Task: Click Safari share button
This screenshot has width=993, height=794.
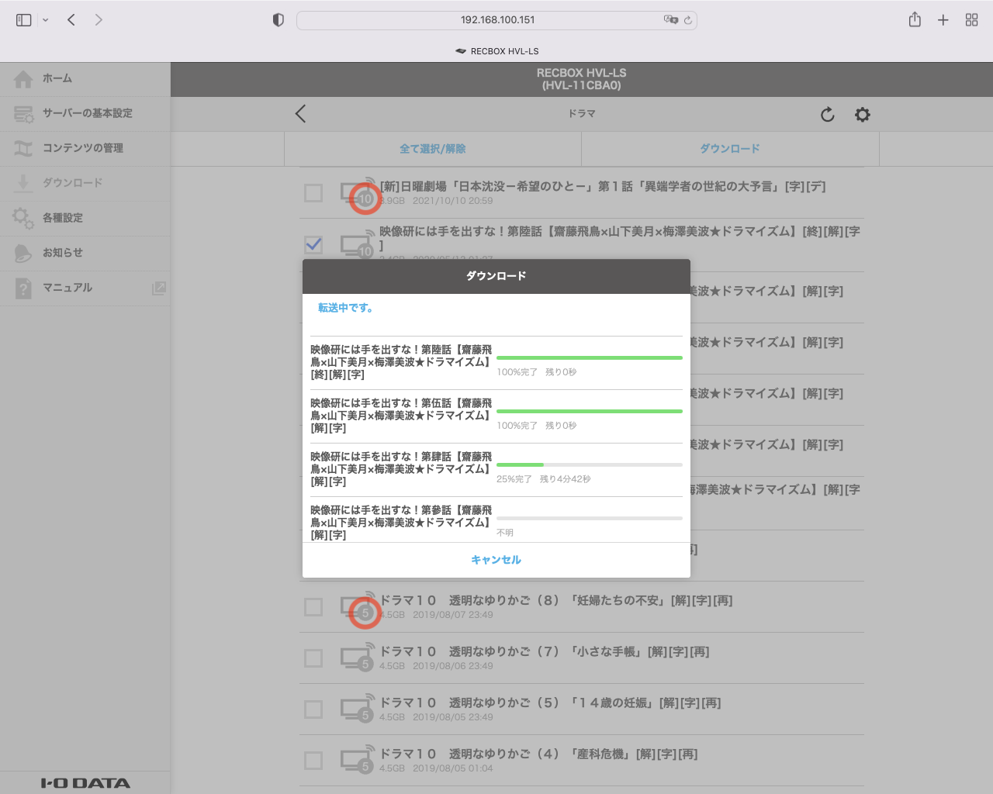Action: [x=915, y=19]
